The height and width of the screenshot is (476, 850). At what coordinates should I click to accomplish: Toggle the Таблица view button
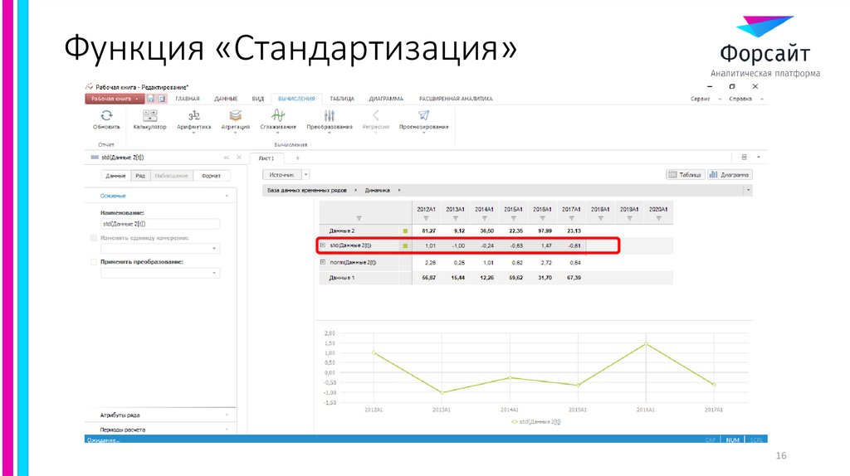(x=685, y=174)
